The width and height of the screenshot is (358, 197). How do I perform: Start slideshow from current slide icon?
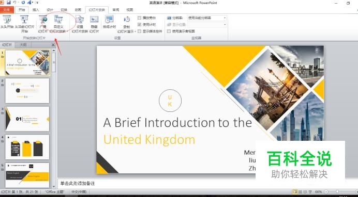tap(24, 19)
